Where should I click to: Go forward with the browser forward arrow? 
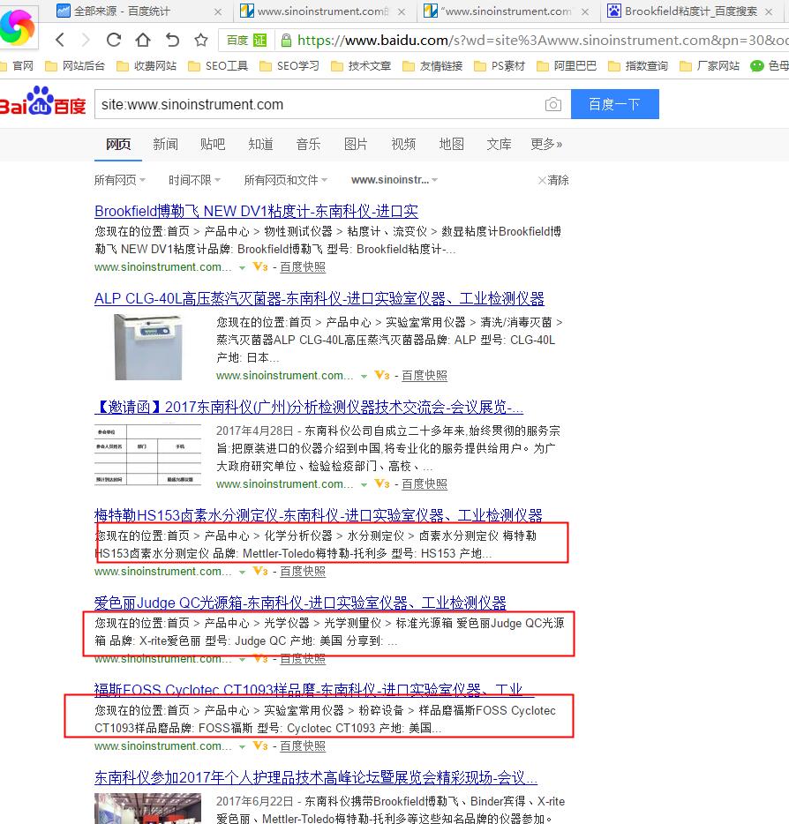click(85, 40)
